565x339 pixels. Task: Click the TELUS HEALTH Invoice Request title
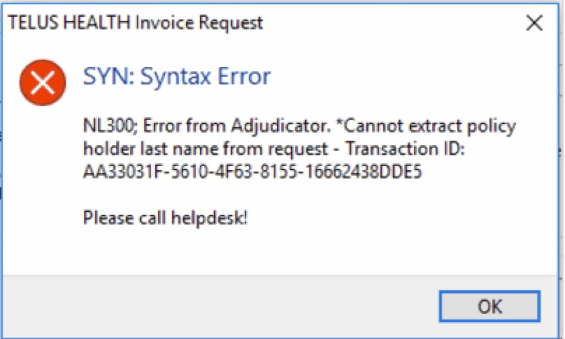point(135,23)
